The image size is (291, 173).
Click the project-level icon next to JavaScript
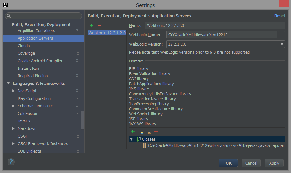[x=78, y=91]
